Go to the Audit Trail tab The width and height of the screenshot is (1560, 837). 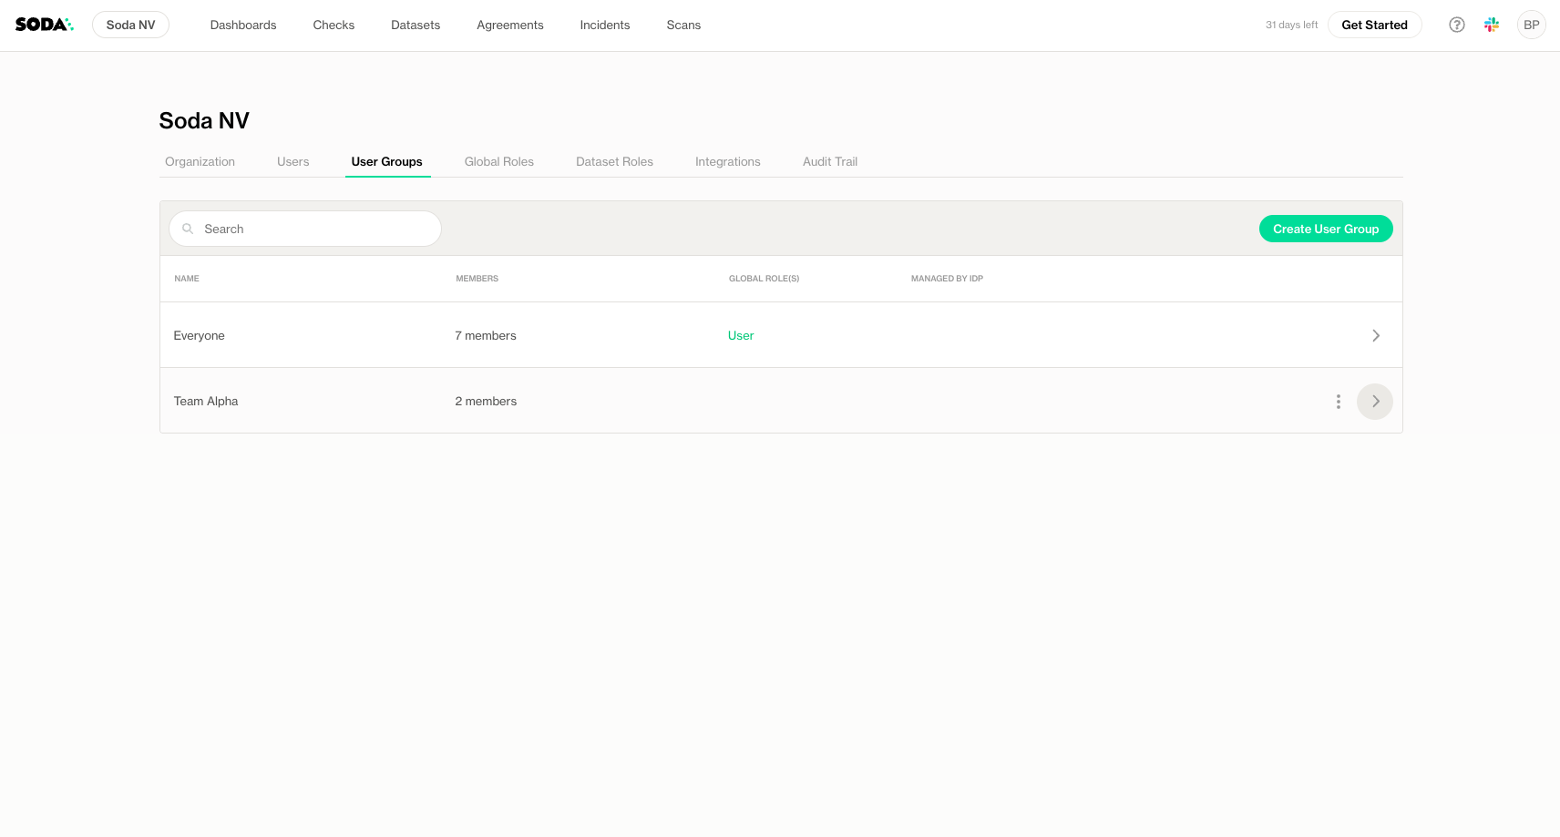click(x=829, y=162)
